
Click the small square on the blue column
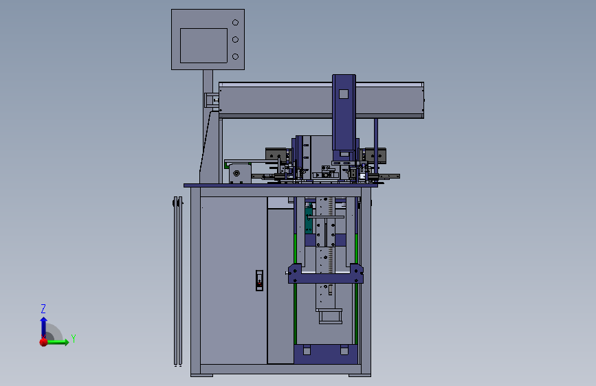344,94
